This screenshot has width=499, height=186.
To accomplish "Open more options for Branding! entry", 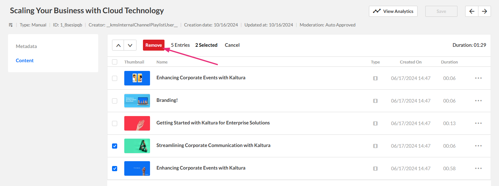I will [478, 101].
